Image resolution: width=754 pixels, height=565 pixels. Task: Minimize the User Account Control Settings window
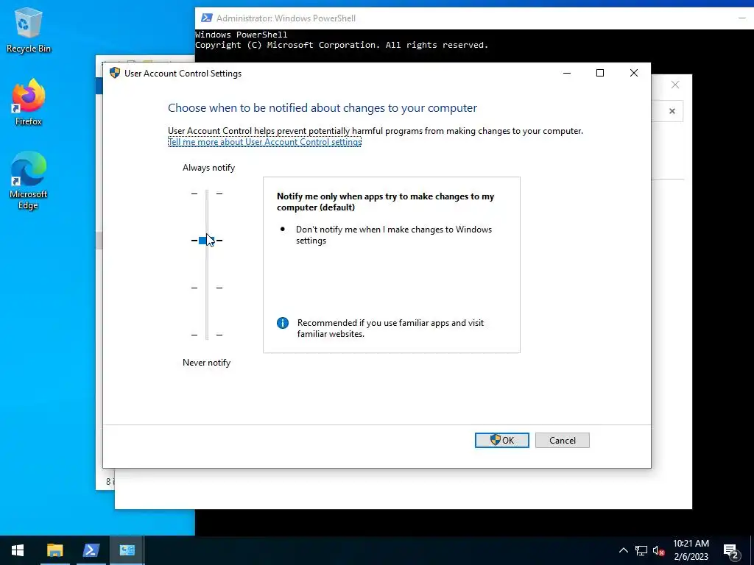click(567, 73)
